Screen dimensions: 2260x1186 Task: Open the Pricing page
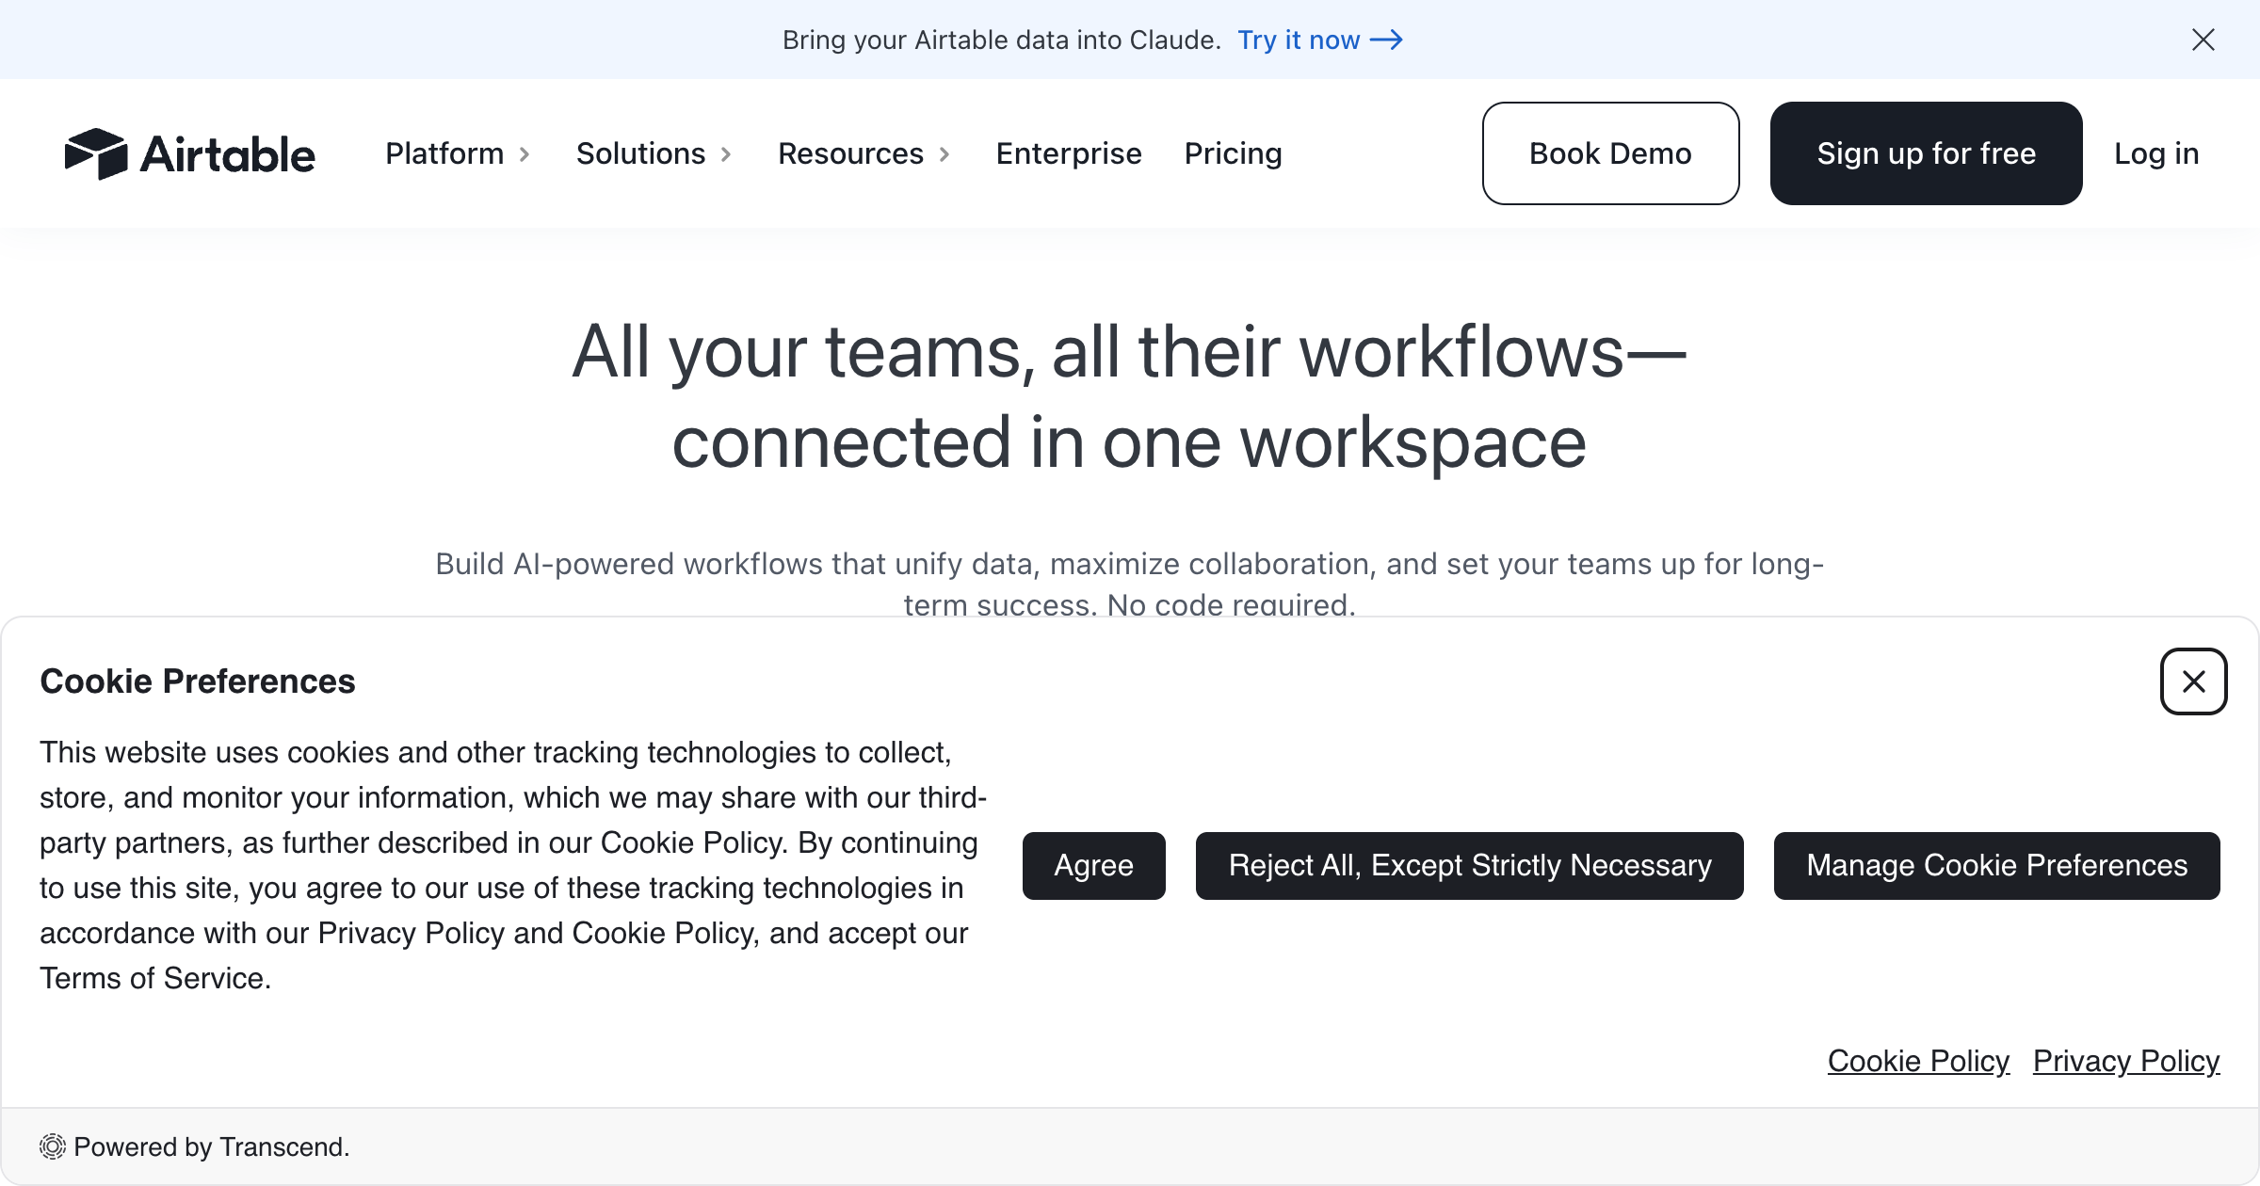(x=1234, y=153)
